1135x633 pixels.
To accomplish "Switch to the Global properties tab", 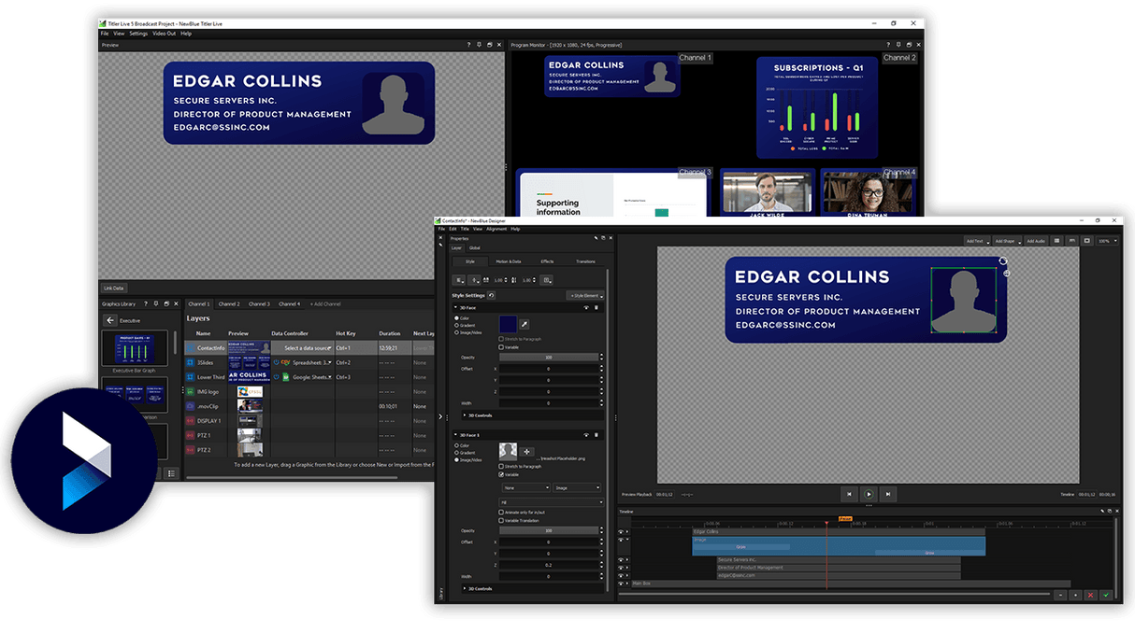I will point(474,247).
